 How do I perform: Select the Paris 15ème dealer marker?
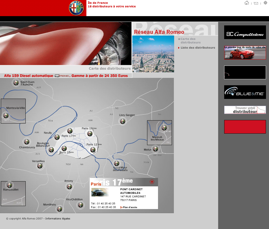point(64,148)
